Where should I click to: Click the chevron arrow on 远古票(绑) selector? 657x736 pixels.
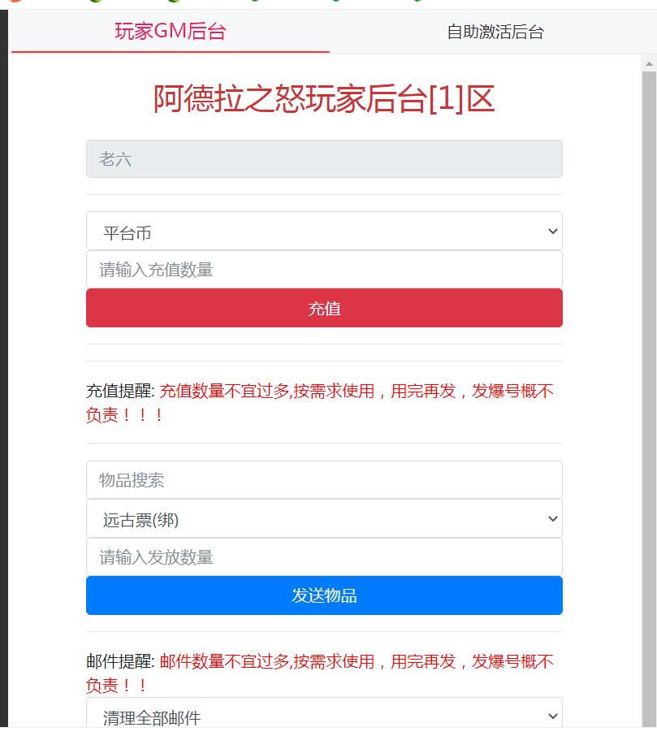point(553,519)
